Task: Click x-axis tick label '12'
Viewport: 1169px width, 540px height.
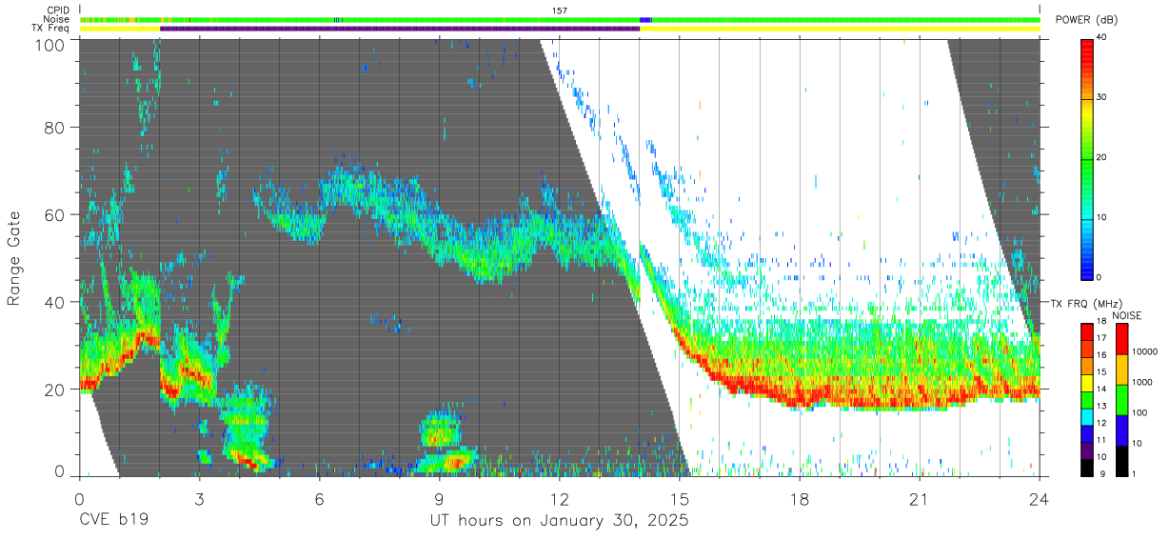Action: coord(559,499)
